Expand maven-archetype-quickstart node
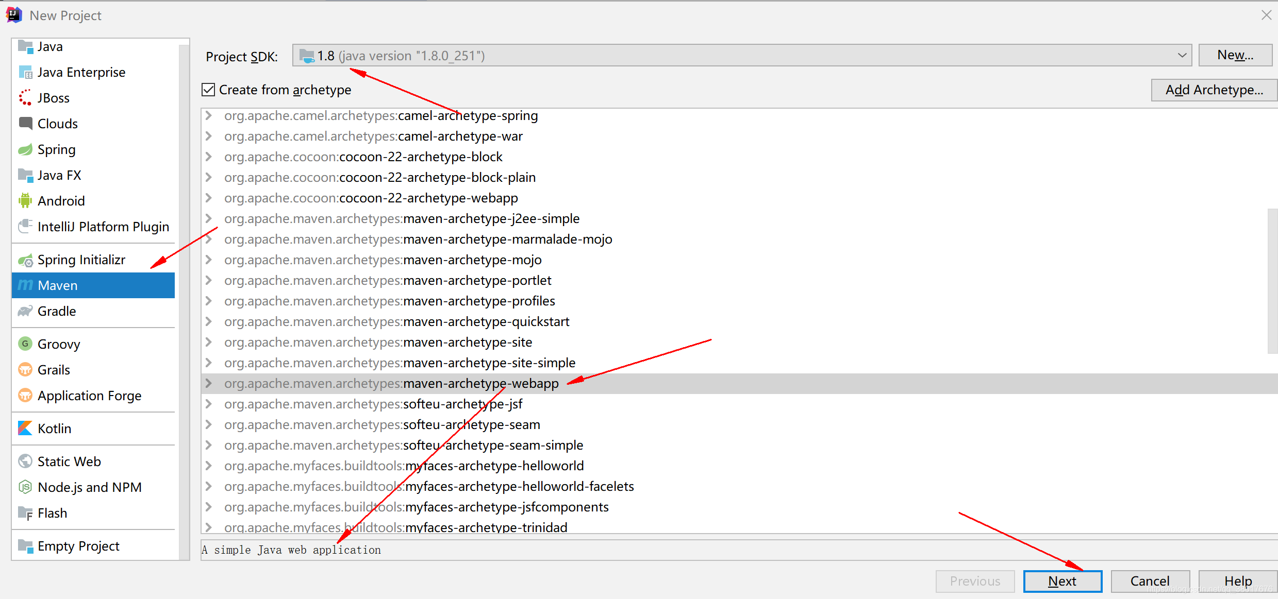 click(209, 321)
